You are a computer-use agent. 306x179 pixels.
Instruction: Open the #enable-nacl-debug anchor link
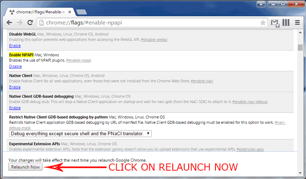pyautogui.click(x=249, y=102)
